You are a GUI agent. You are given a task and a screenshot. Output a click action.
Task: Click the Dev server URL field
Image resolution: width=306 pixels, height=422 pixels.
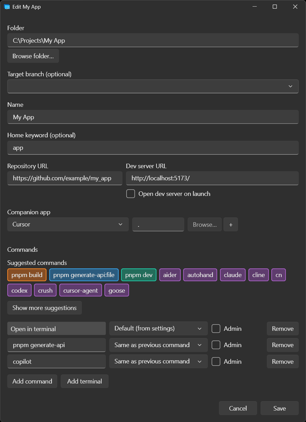coord(212,178)
